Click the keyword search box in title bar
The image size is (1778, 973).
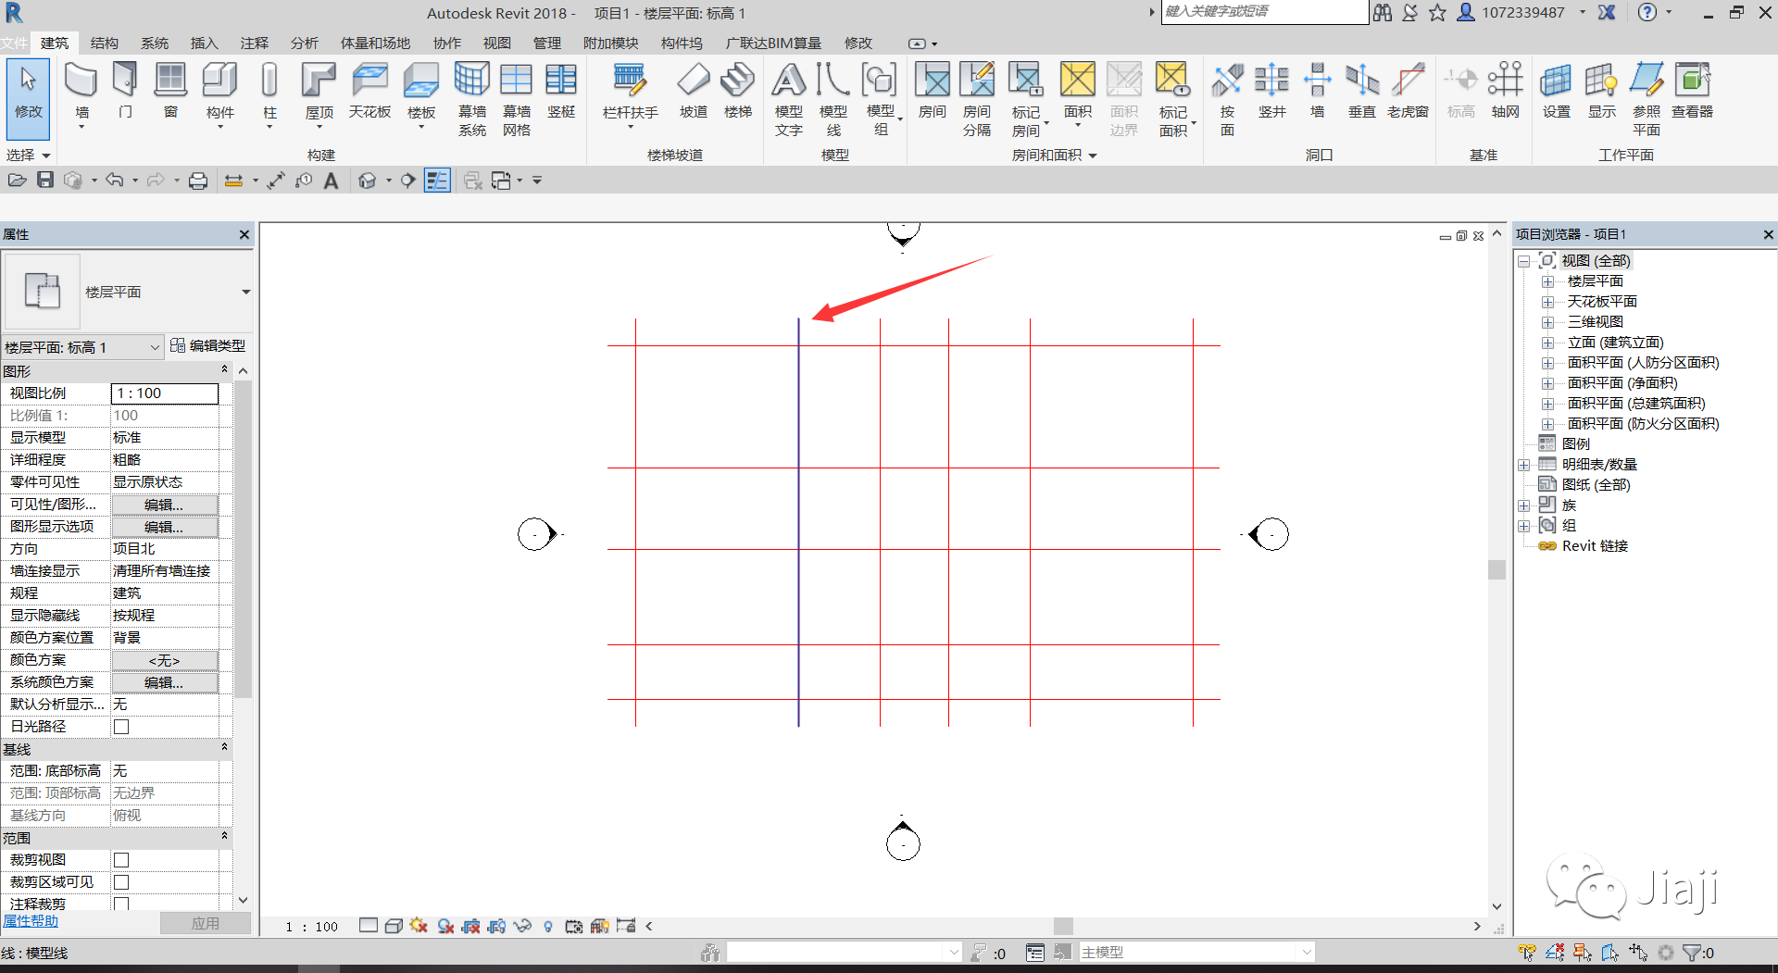point(1264,12)
